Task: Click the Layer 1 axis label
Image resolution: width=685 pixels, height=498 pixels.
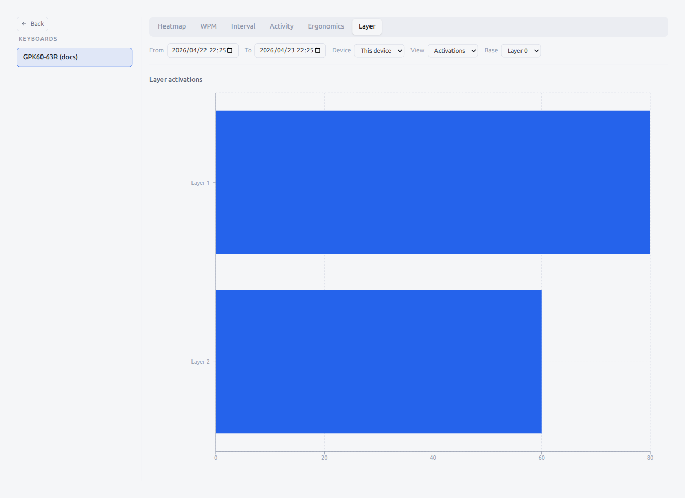Action: tap(200, 183)
